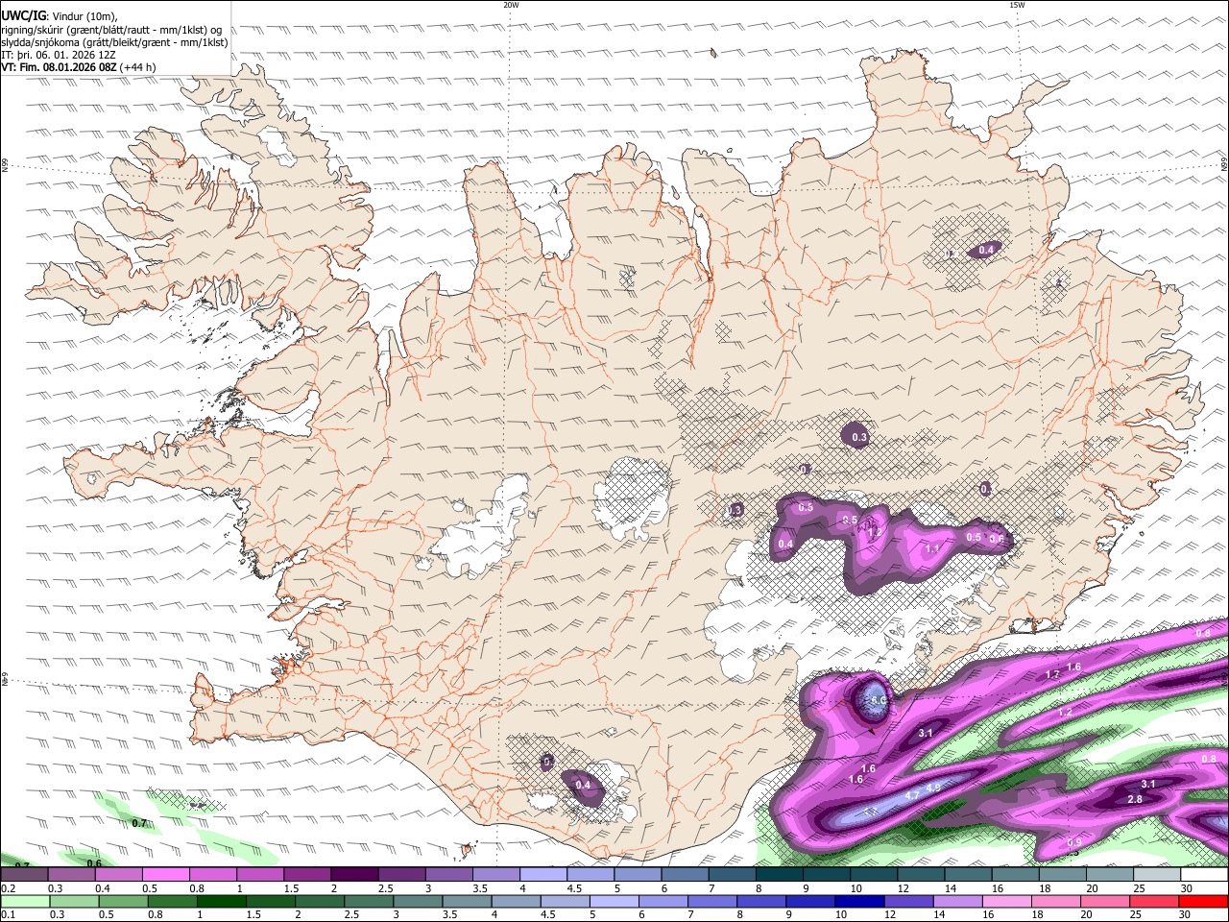1229x922 pixels.
Task: Click the '2.8' precipitation value on the map
Action: [1135, 800]
